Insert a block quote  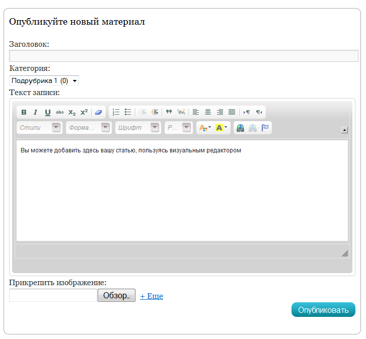click(169, 112)
